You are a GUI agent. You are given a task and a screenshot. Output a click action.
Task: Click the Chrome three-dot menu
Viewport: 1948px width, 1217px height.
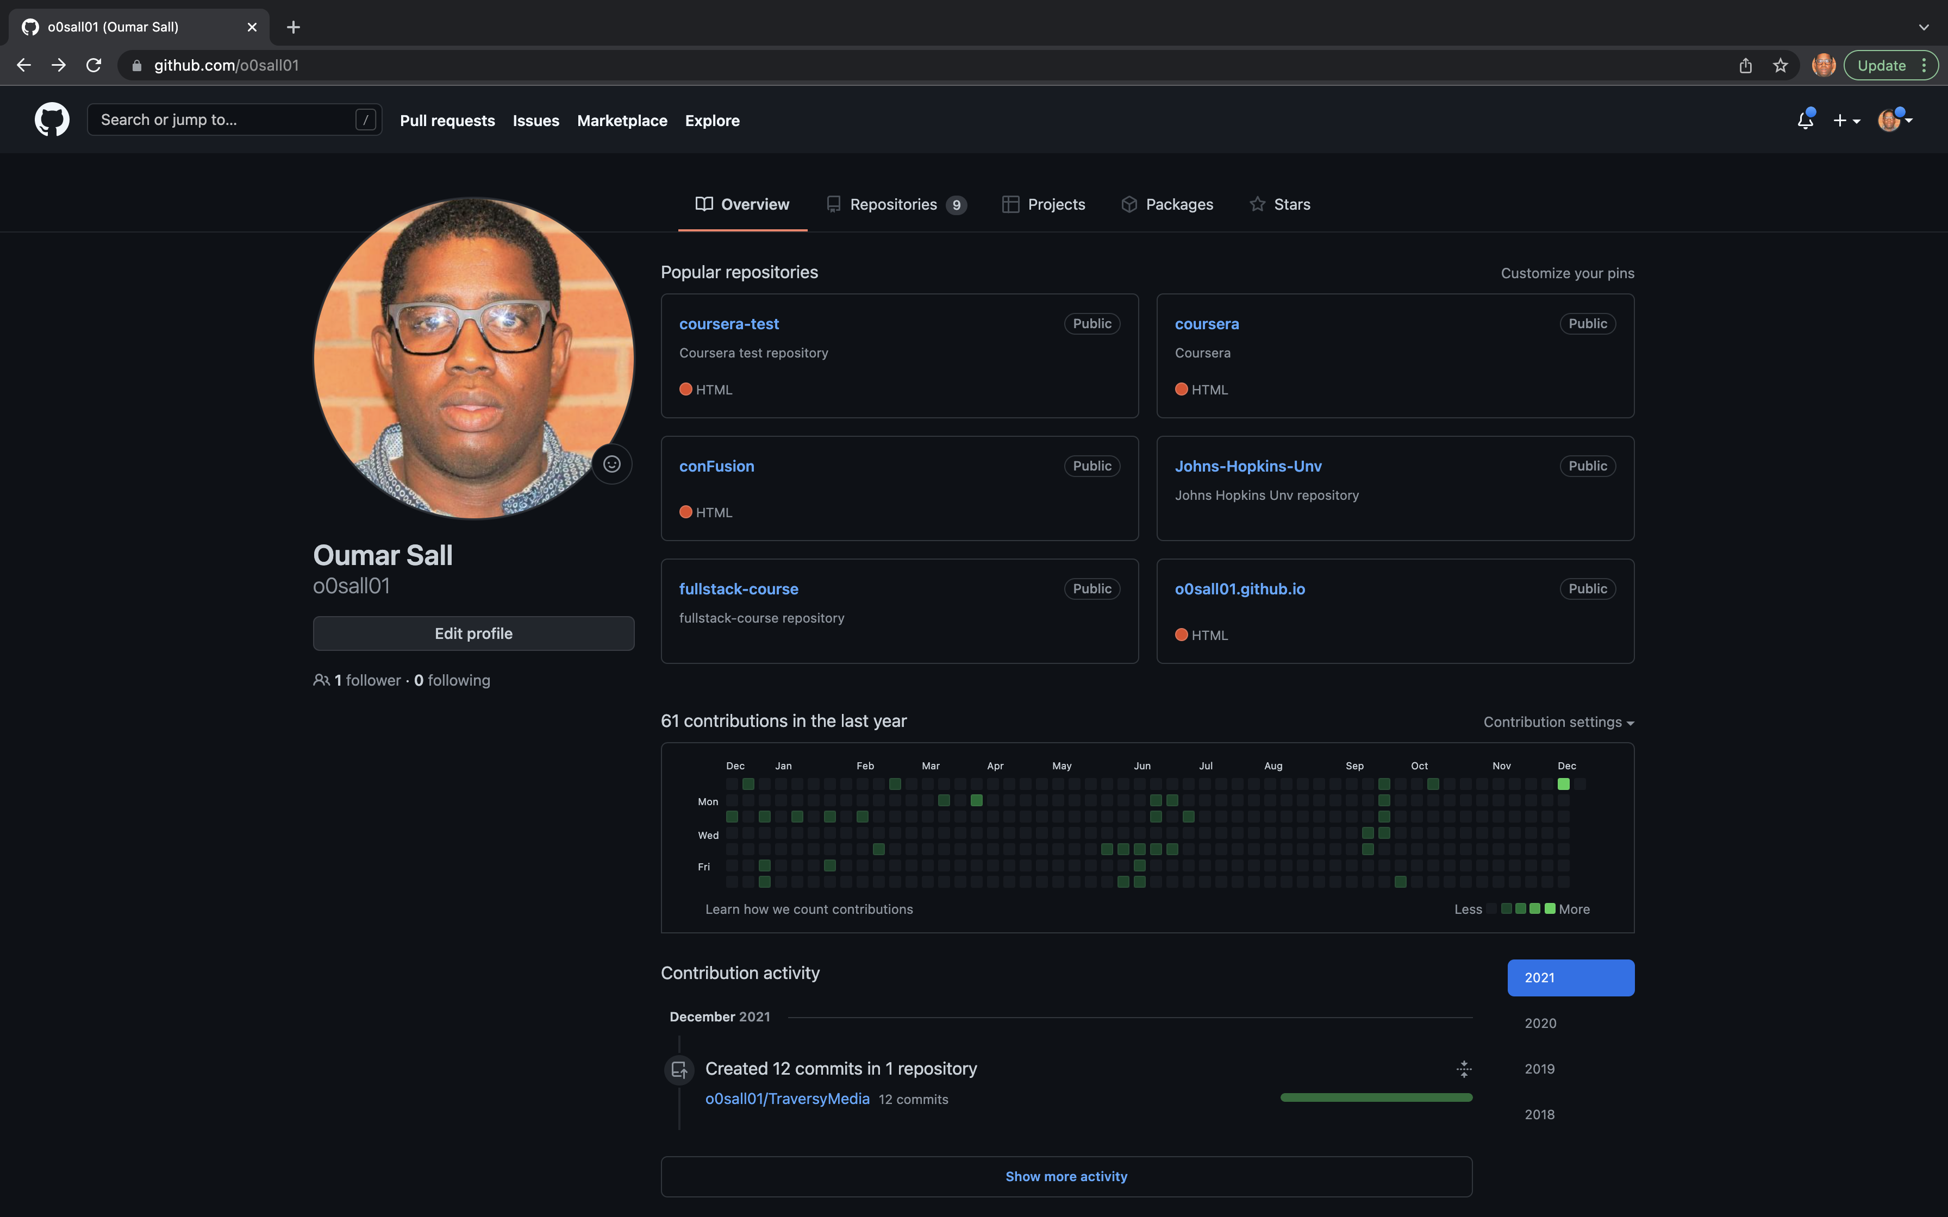click(1925, 65)
